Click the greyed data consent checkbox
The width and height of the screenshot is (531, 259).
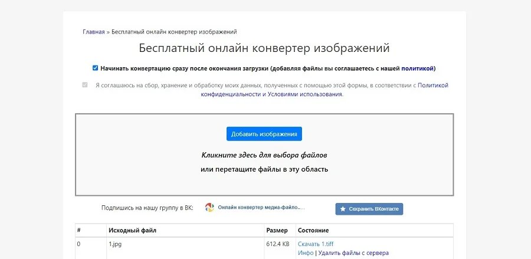(x=84, y=85)
